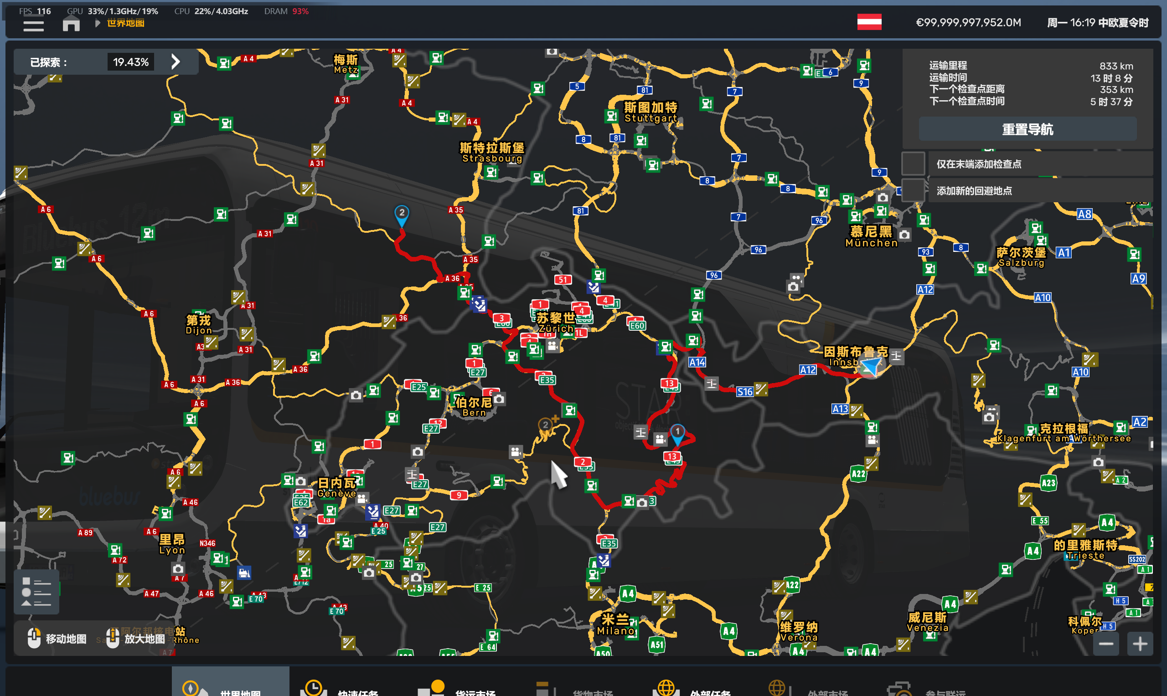Click the 19.43% explored value
Screen dimensions: 1167x696
130,62
